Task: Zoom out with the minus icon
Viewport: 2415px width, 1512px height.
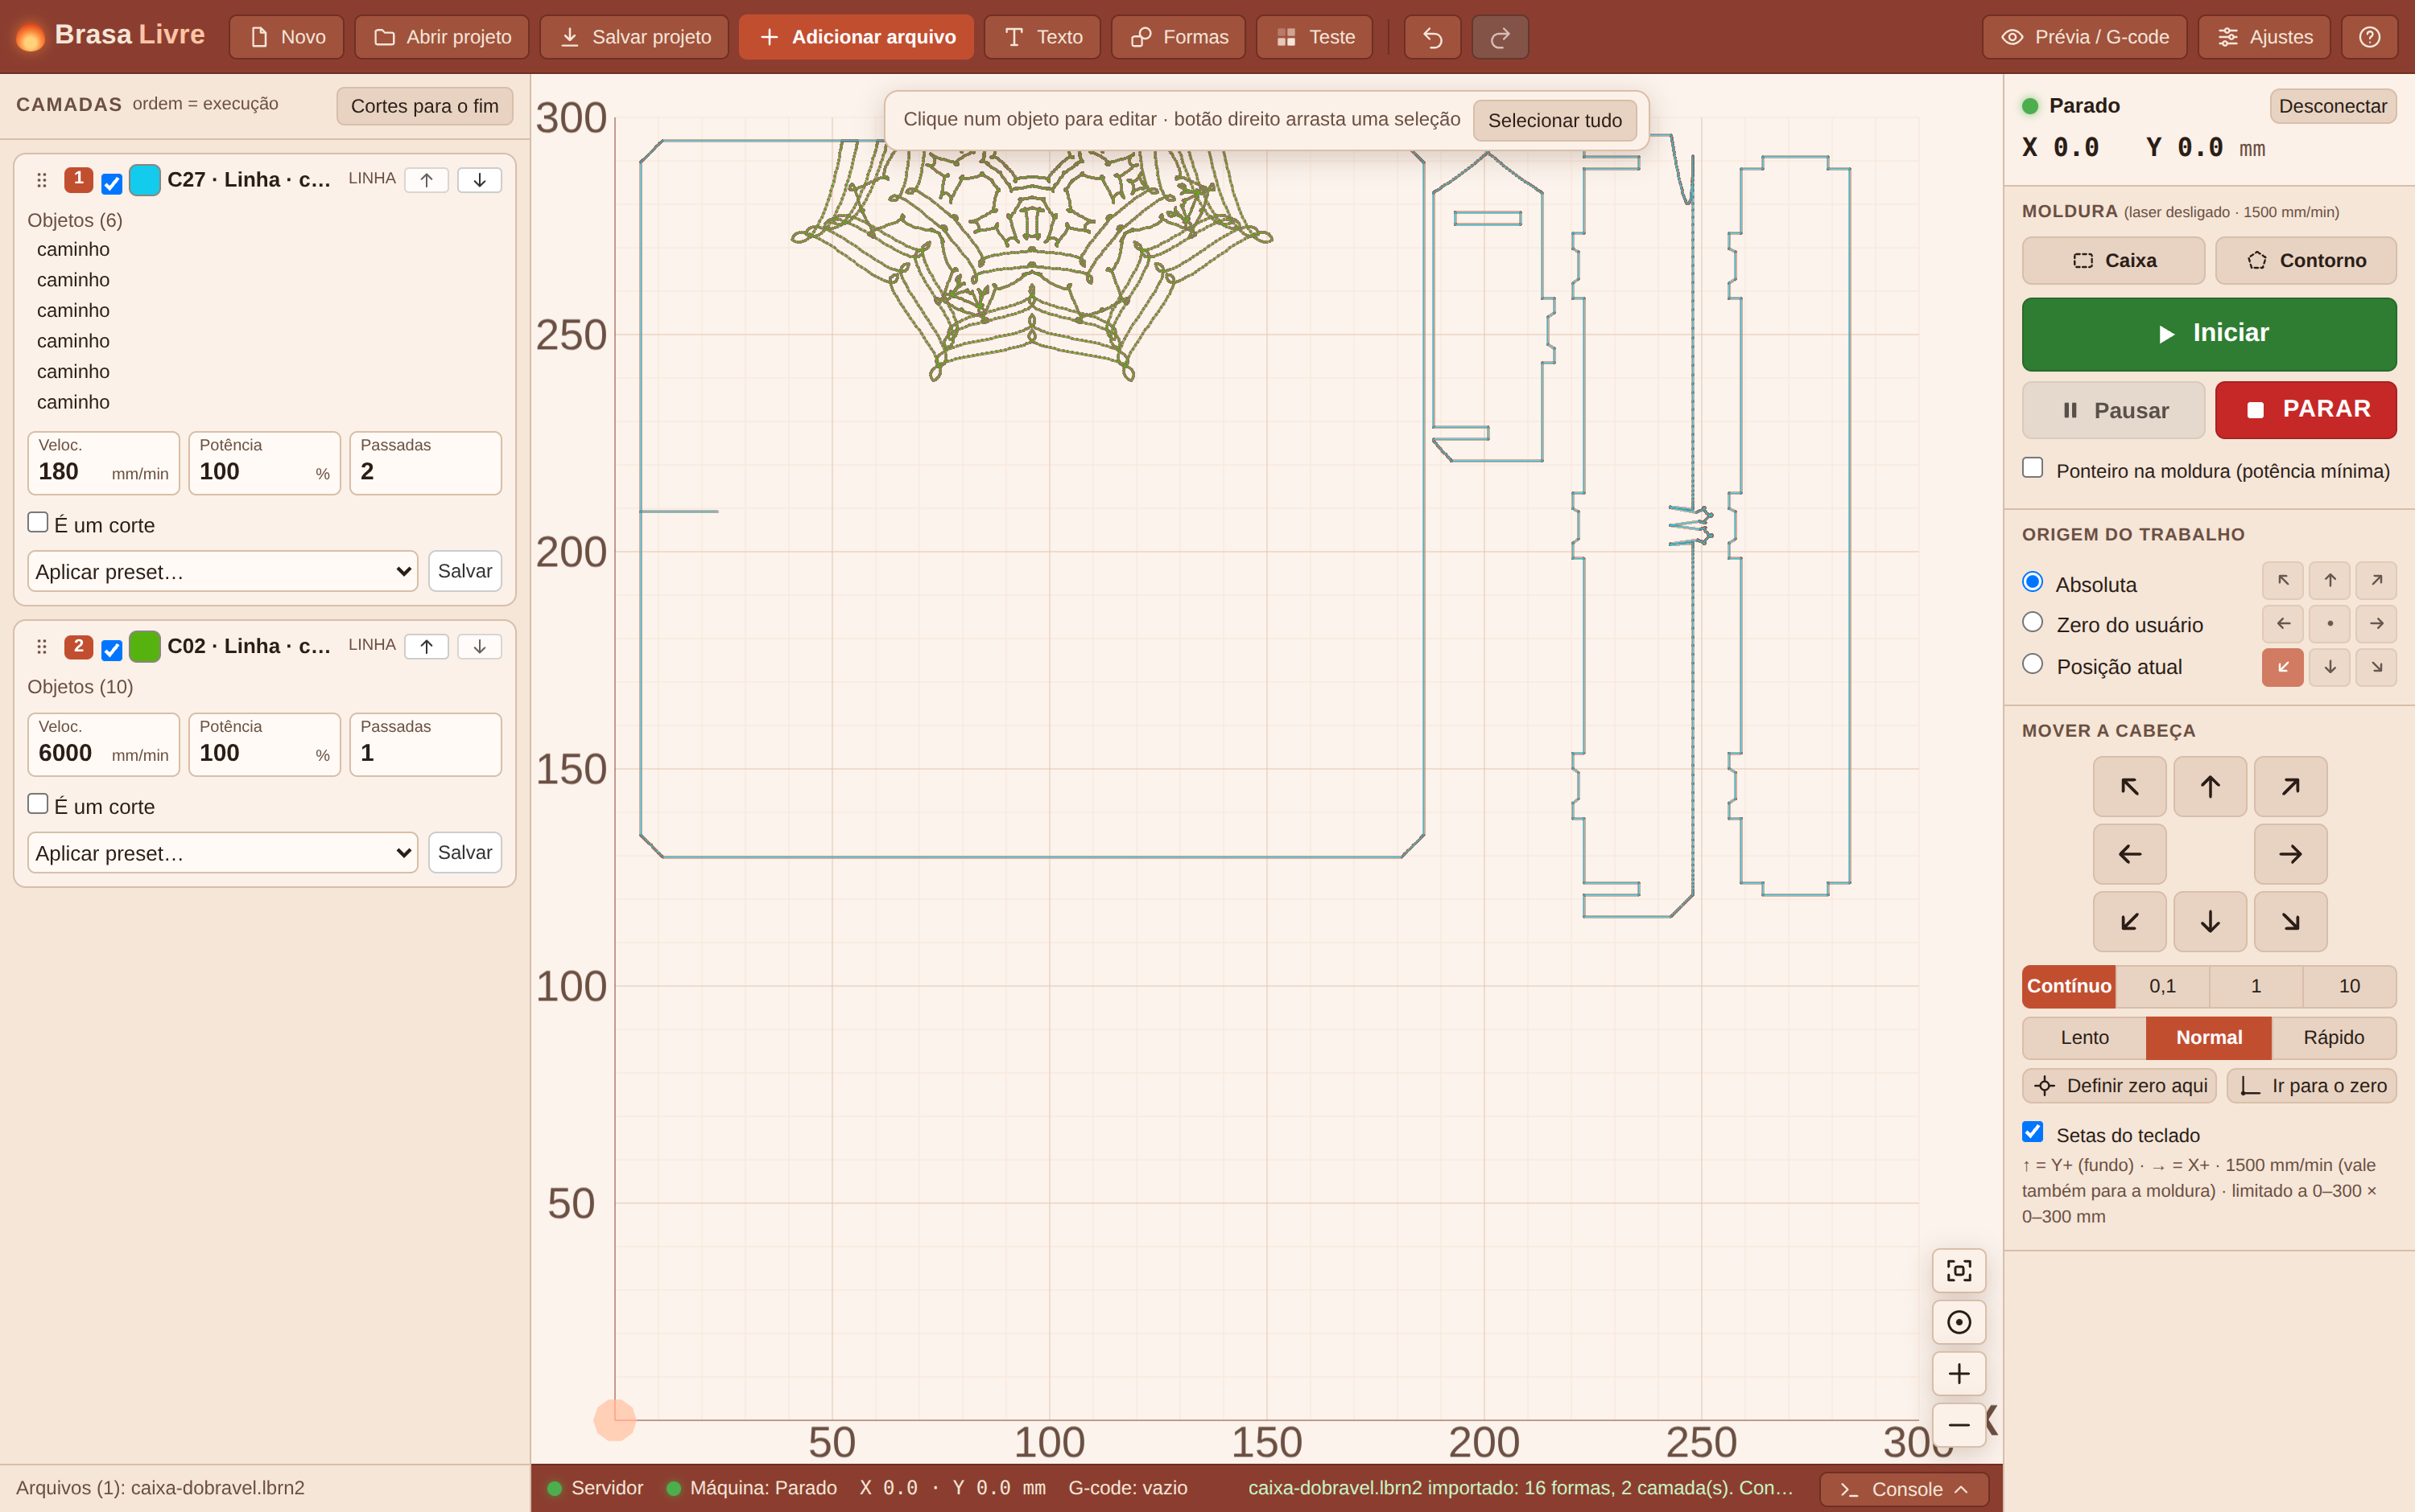Action: [1959, 1424]
